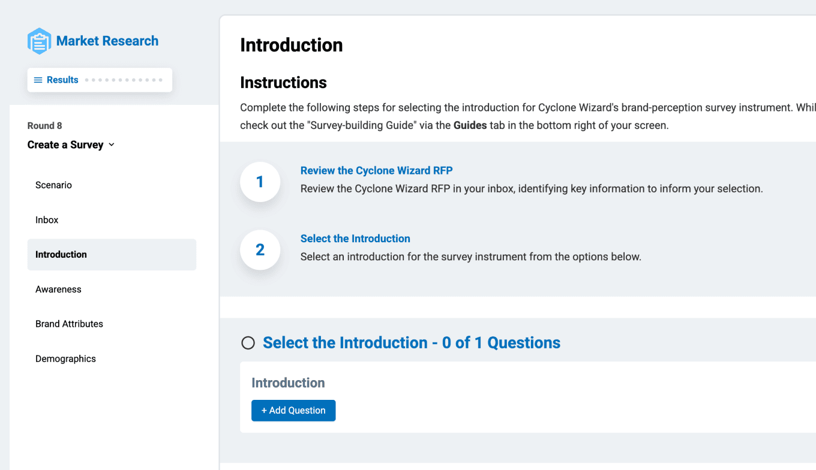Screen dimensions: 816x470
Task: Click the Select the Introduction step link
Action: pos(355,239)
